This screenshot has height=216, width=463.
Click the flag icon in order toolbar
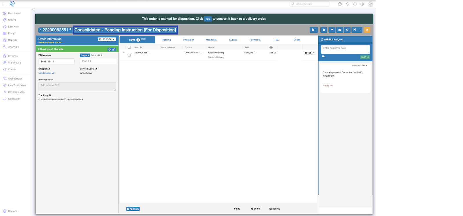tap(332, 30)
